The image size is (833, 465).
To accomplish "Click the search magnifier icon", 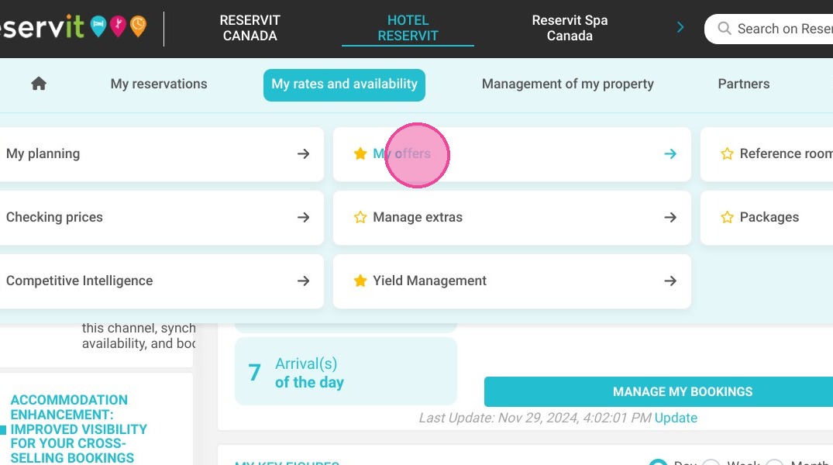I will coord(724,28).
